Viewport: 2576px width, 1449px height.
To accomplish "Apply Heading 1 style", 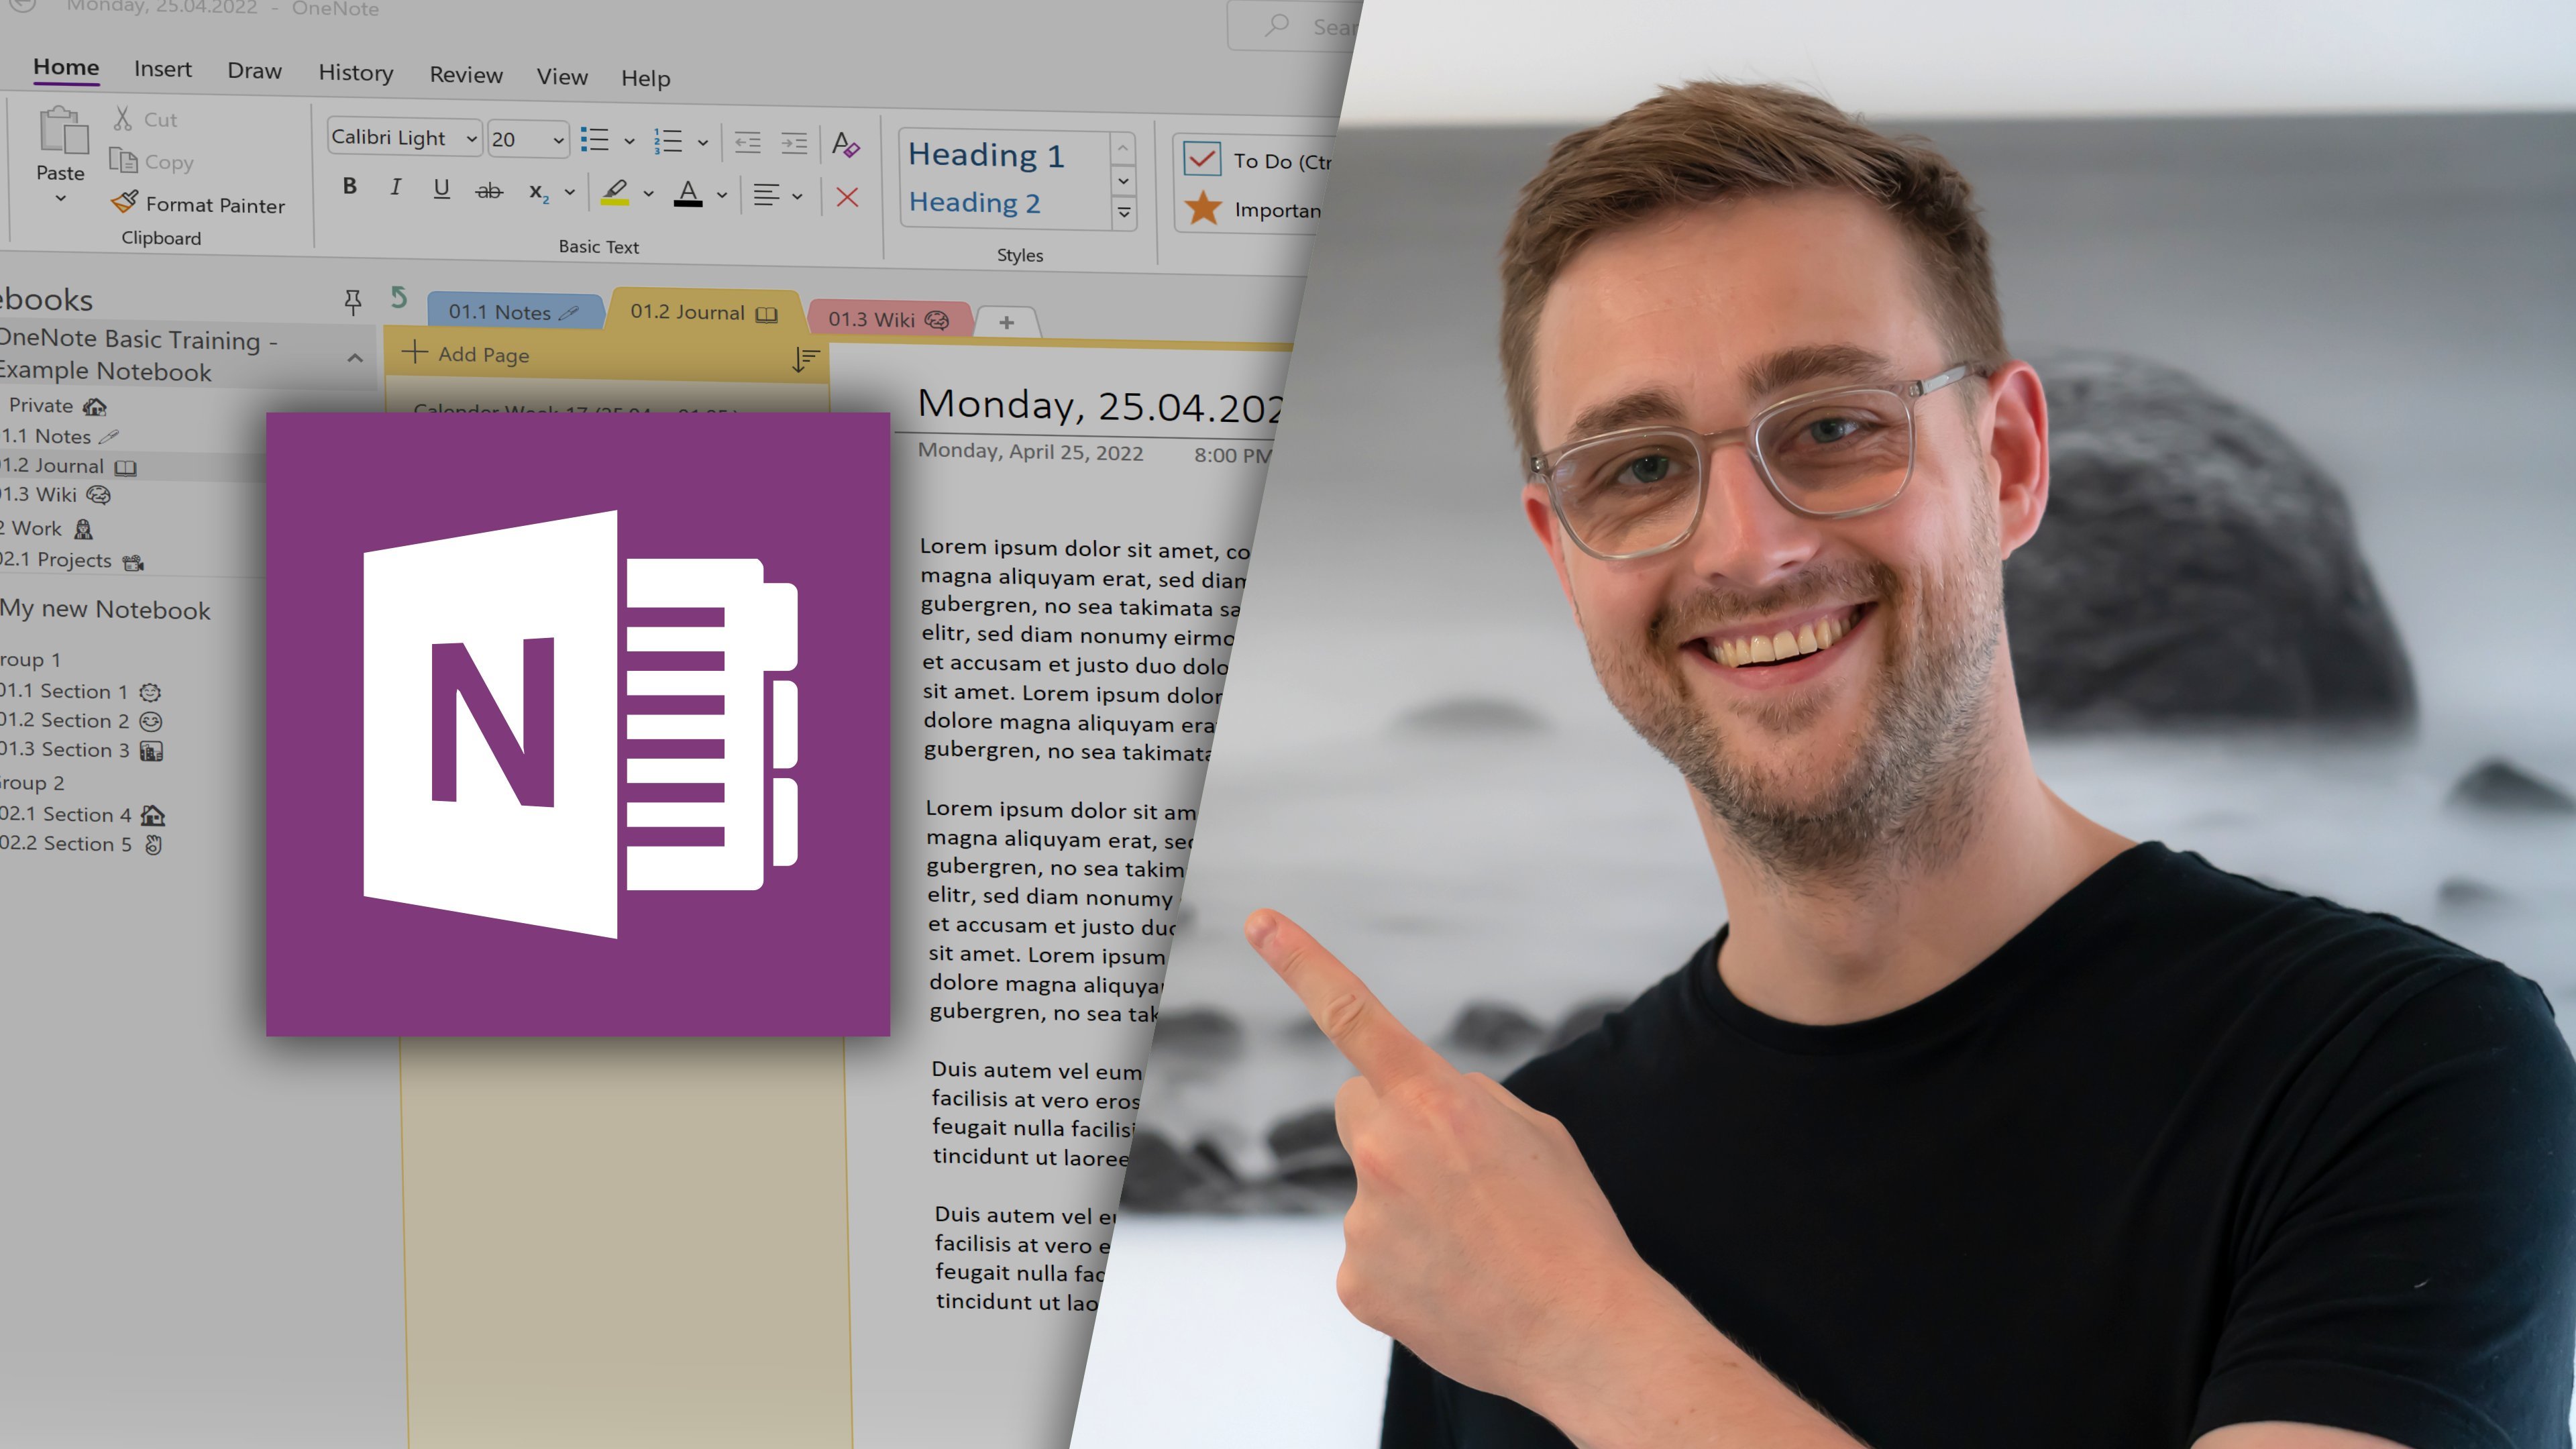I will pos(986,155).
